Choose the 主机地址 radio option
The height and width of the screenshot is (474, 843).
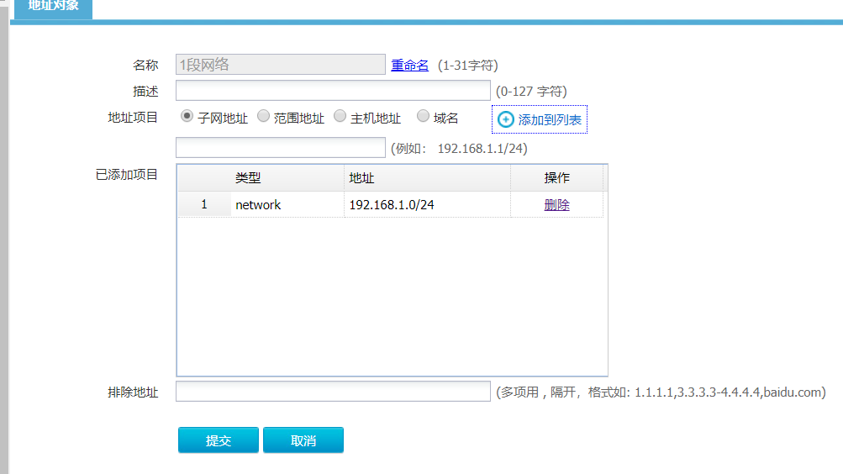pyautogui.click(x=340, y=116)
